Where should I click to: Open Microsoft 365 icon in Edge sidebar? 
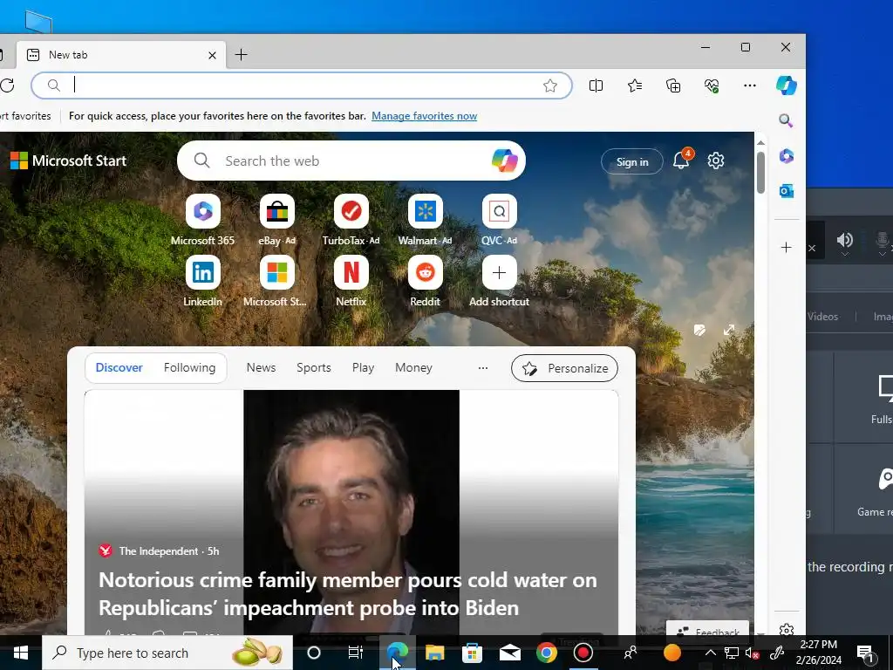[787, 155]
